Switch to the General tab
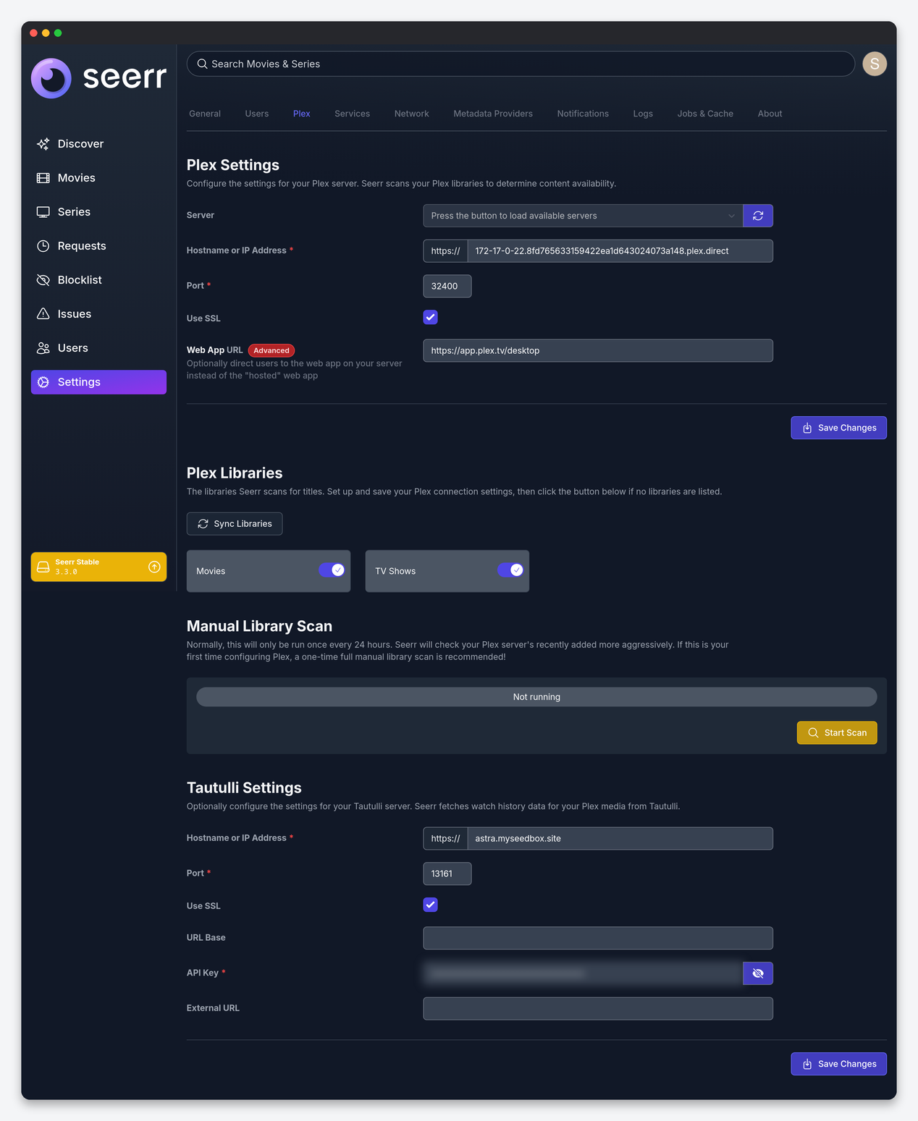Viewport: 918px width, 1121px height. 205,114
